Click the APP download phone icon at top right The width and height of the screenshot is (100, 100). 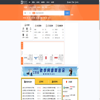tap(75, 2)
